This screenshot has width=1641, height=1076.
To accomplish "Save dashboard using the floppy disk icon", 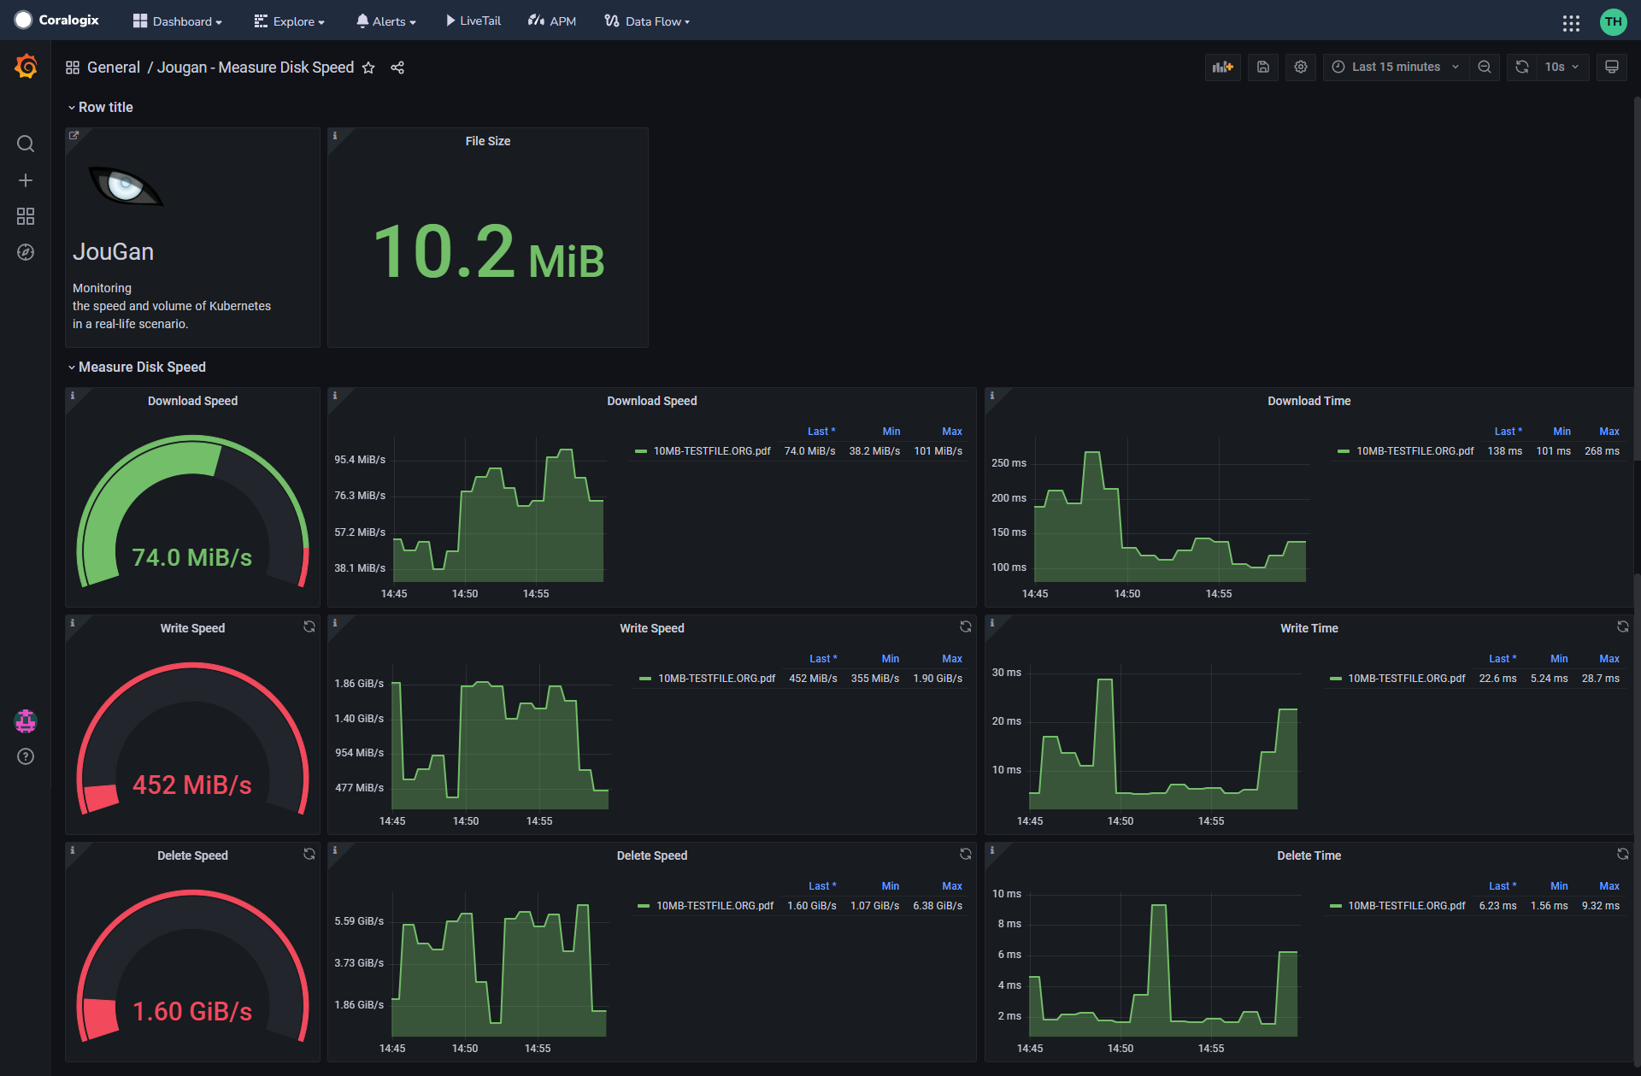I will 1262,67.
